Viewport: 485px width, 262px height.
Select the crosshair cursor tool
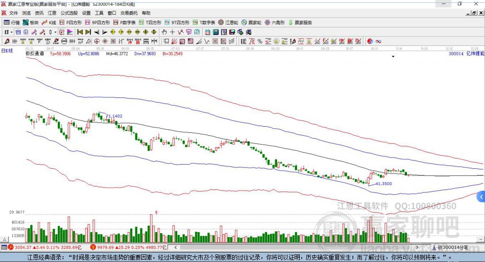[172, 32]
